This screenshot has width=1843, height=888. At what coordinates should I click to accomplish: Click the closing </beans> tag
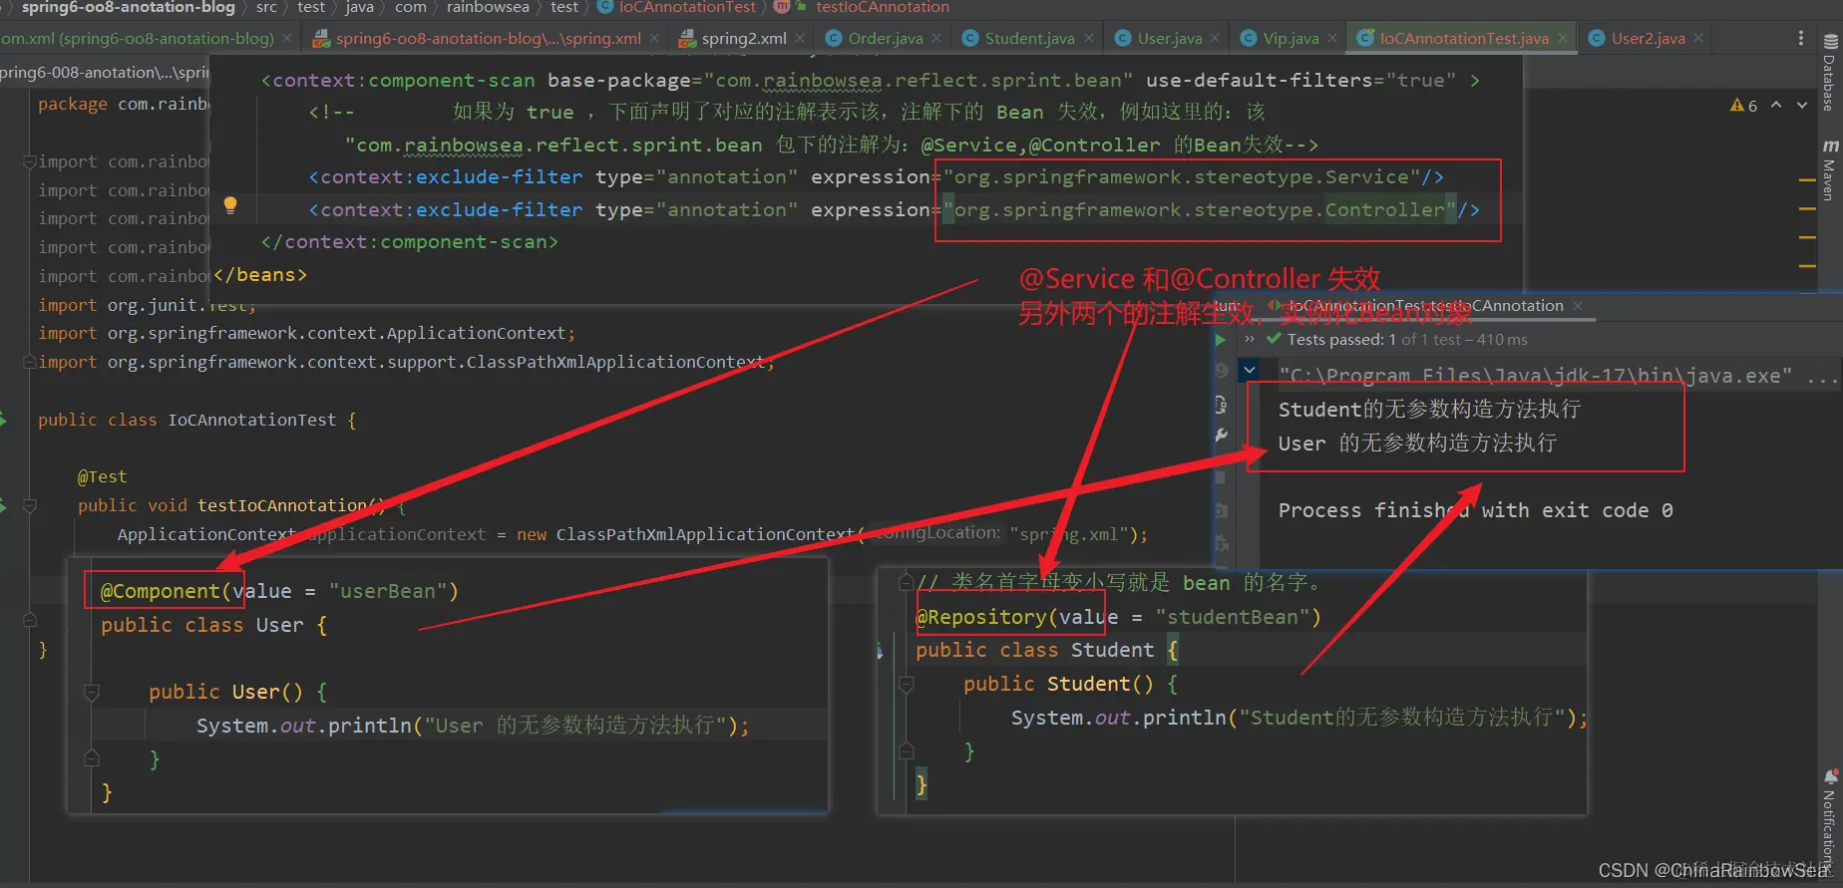click(x=259, y=274)
